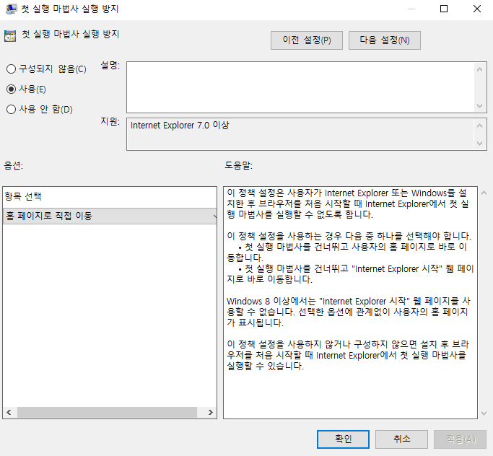The width and height of the screenshot is (493, 456).
Task: Click the 항목 선택 label
Action: (23, 196)
